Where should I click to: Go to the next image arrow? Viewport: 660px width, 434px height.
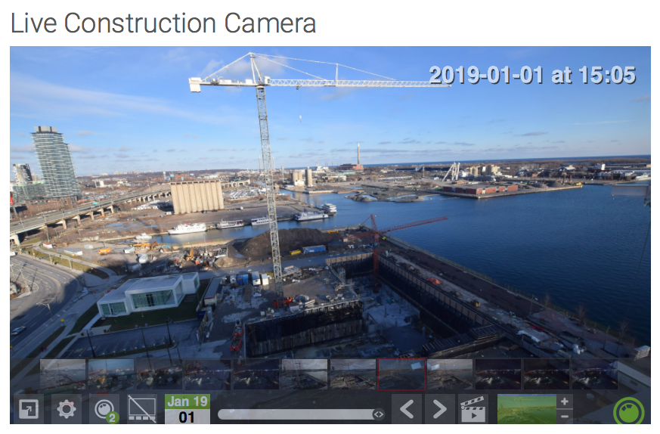pyautogui.click(x=439, y=409)
